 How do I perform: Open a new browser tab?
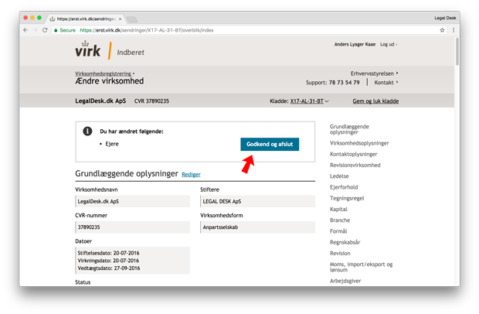132,19
